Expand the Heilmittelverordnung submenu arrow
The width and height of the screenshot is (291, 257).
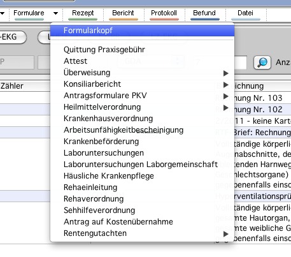(x=226, y=108)
